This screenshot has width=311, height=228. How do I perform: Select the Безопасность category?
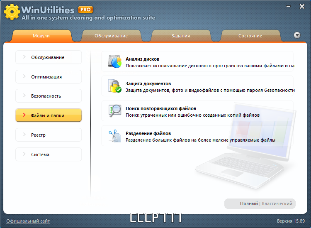[49, 96]
